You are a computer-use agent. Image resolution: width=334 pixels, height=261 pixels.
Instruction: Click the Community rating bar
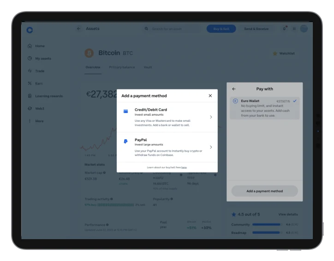click(267, 225)
